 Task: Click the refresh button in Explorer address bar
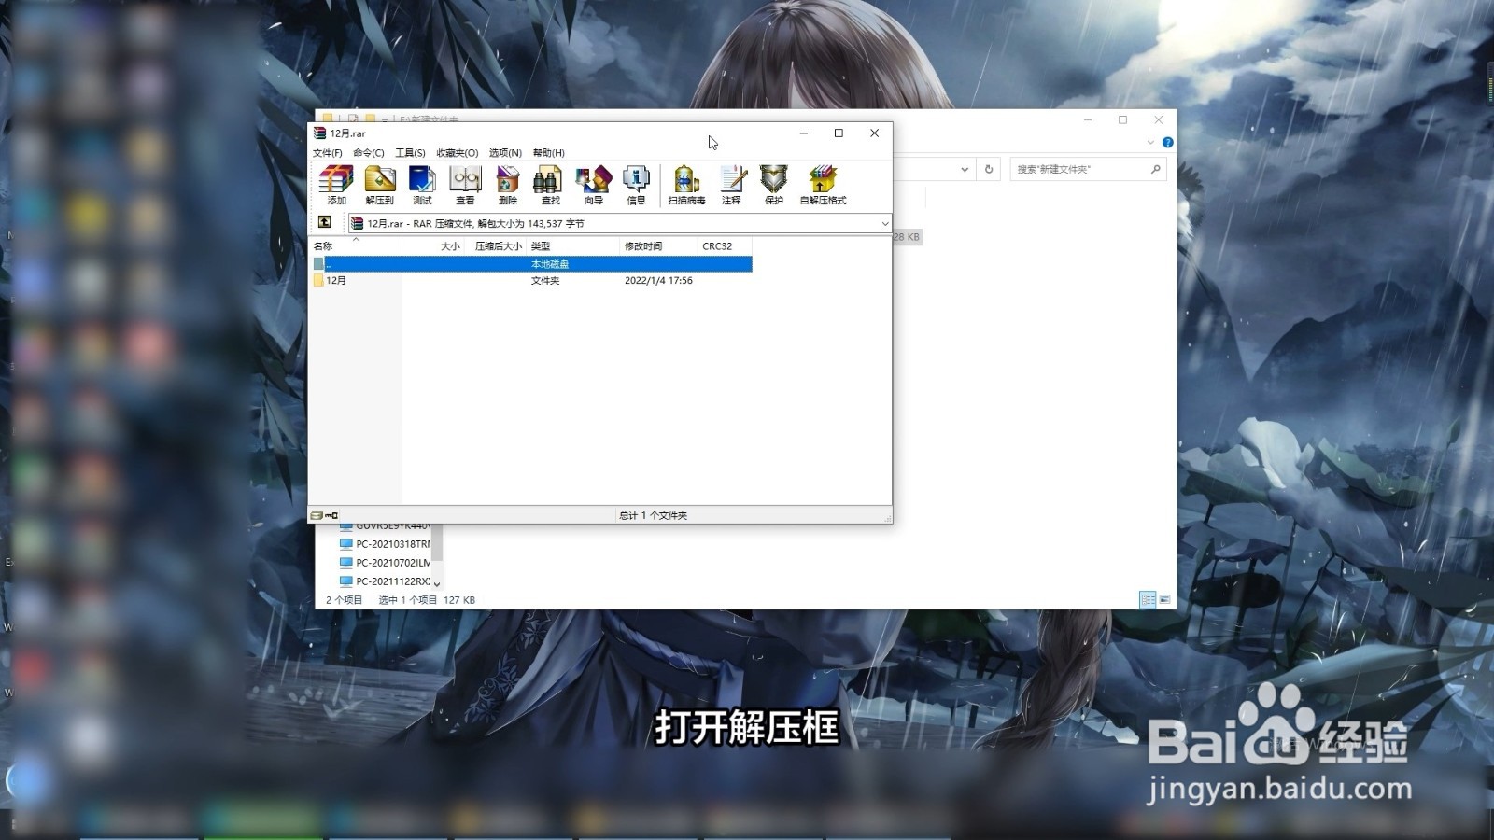989,169
